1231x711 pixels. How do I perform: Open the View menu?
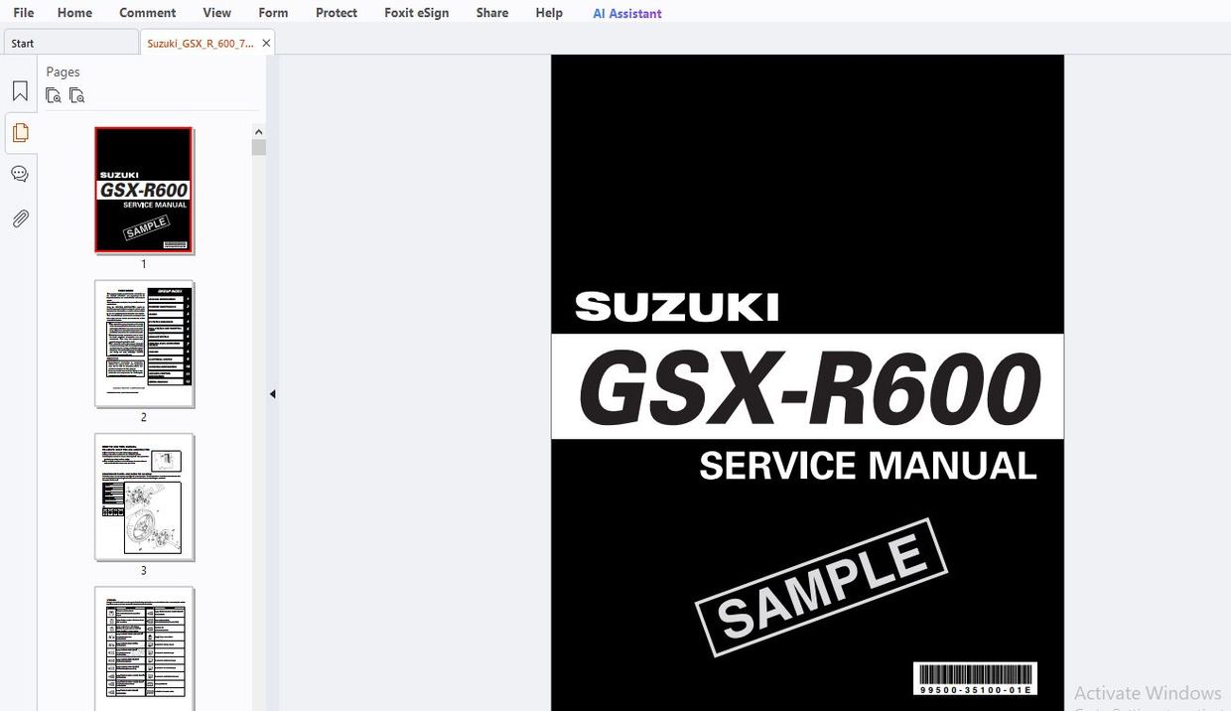[216, 13]
